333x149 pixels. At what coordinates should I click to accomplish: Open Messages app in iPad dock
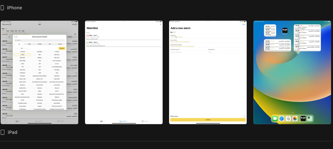[275, 119]
